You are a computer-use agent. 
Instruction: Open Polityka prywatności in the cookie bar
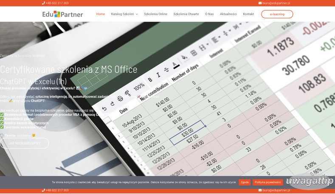pos(267,182)
